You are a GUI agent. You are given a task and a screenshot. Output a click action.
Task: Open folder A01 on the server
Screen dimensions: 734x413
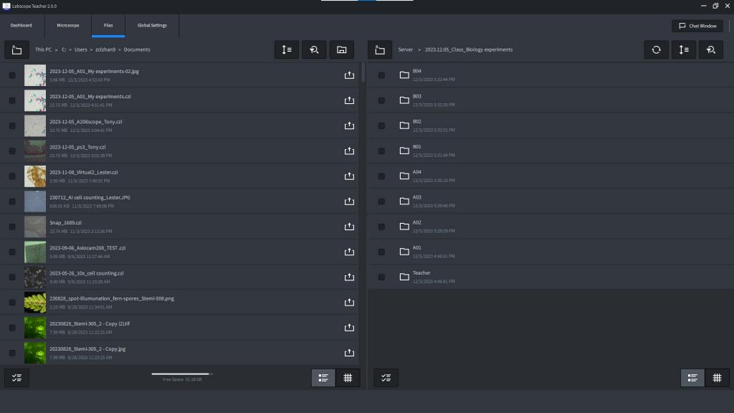pos(550,252)
